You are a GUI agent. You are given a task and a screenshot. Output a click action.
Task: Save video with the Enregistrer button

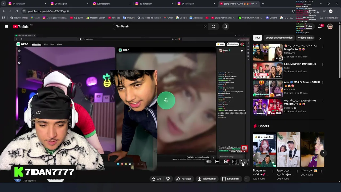(231, 179)
